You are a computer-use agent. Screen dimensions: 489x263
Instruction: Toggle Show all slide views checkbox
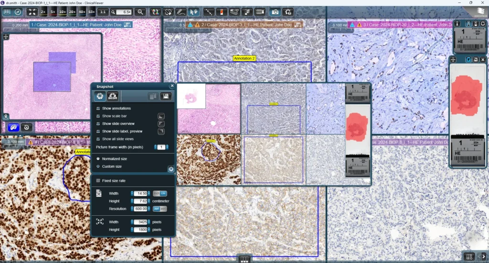tap(98, 139)
